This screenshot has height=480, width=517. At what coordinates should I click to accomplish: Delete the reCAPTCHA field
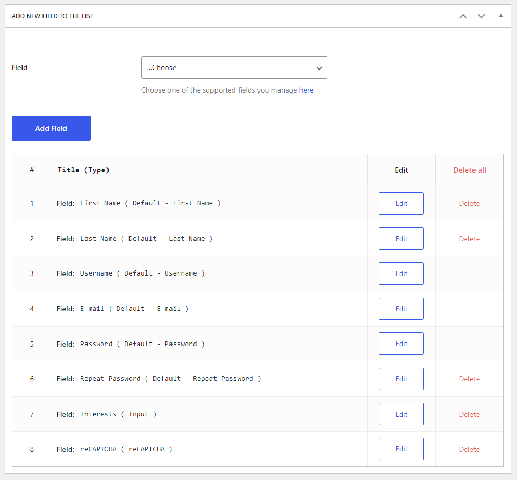(x=469, y=449)
